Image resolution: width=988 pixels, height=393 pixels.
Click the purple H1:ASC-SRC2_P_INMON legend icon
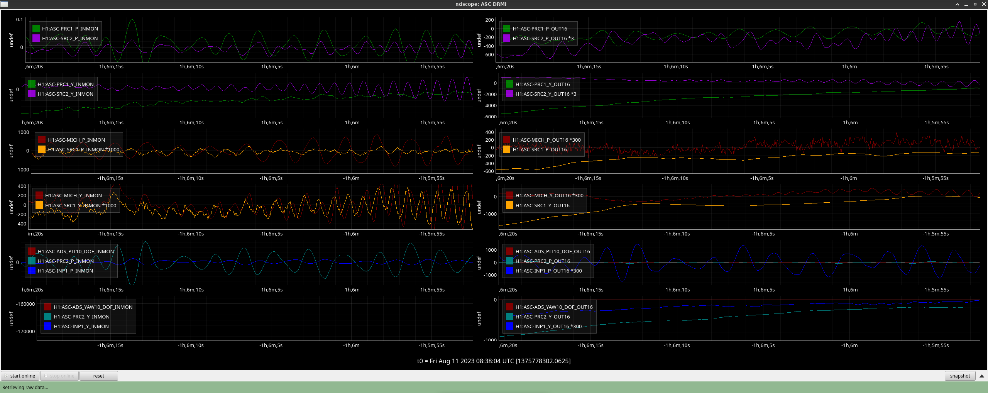click(x=36, y=38)
